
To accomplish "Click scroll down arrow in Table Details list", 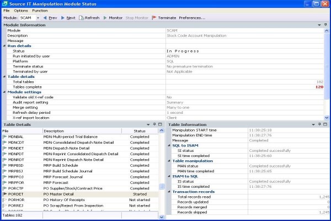I will (x=162, y=217).
